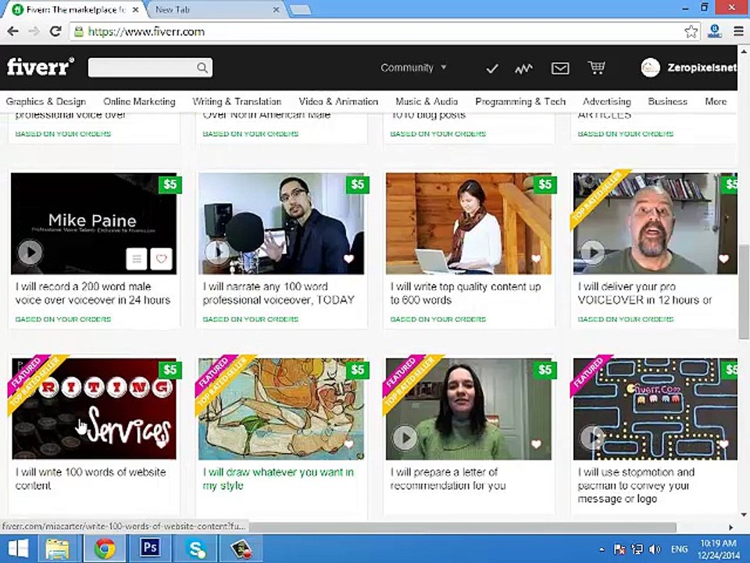This screenshot has height=563, width=750.
Task: Open the Advertising category
Action: [606, 102]
